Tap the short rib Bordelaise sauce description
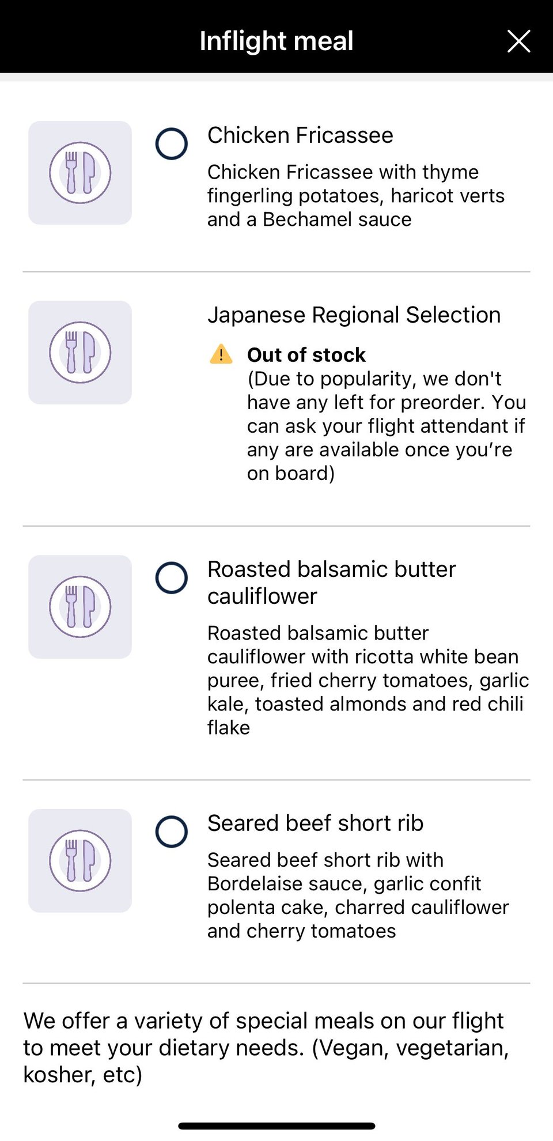Screen dimensions: 553x1141 (358, 896)
